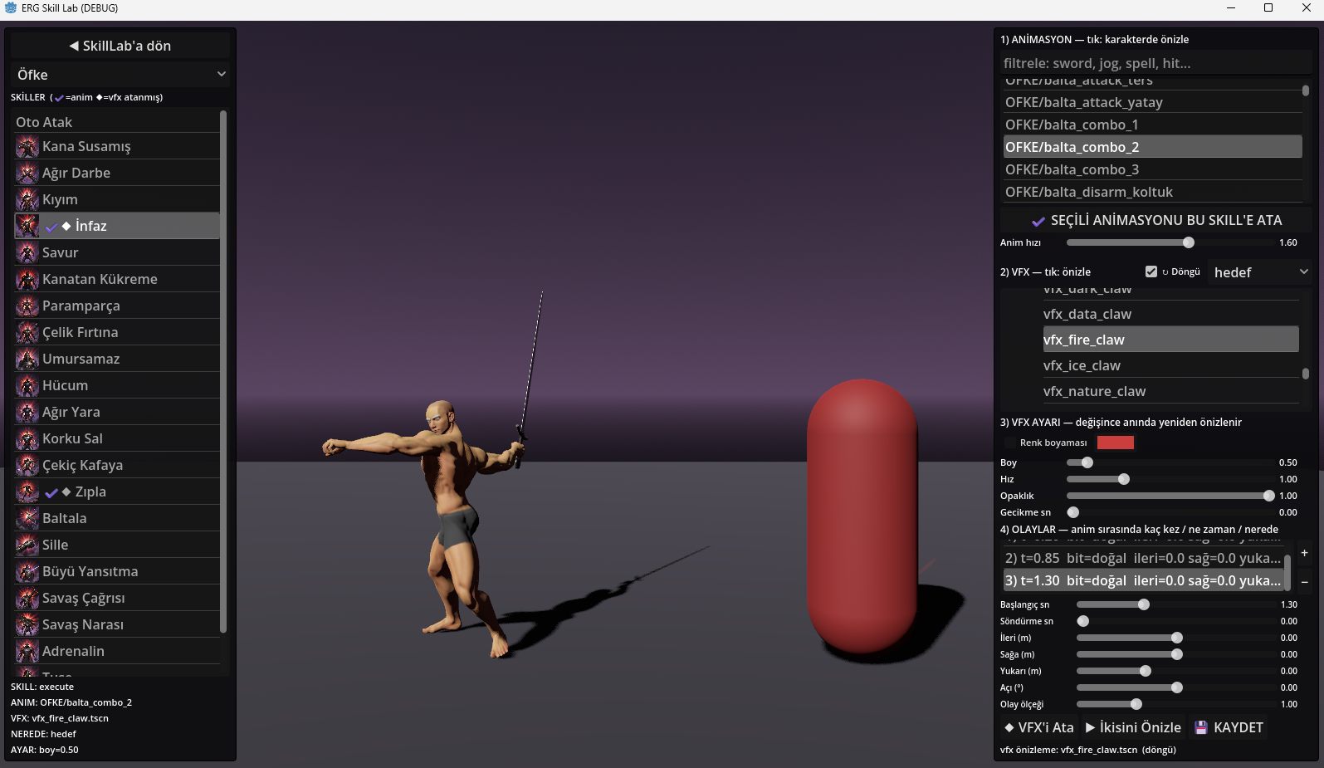Click the Paramparça skill icon

27,306
